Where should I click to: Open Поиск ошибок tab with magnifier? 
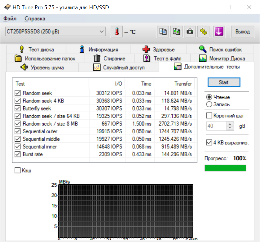click(x=220, y=49)
